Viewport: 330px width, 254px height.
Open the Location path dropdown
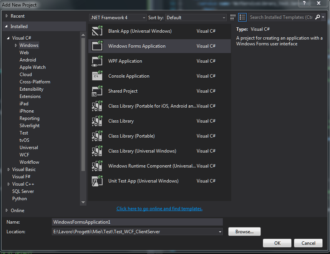click(x=220, y=232)
